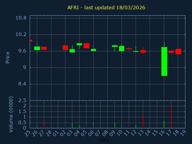
Task: Click the large green candlestick on day 16
Action: tap(164, 61)
